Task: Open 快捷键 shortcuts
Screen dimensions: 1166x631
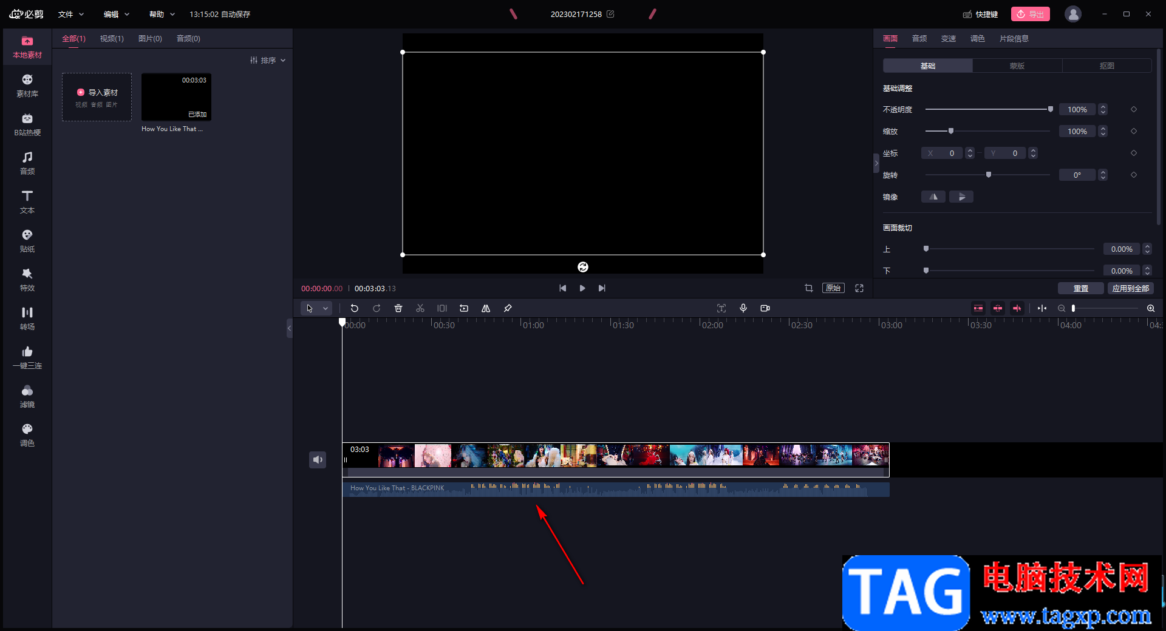Action: tap(981, 14)
